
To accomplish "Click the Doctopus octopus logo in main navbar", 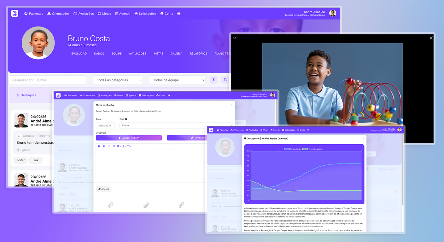I will click(15, 14).
